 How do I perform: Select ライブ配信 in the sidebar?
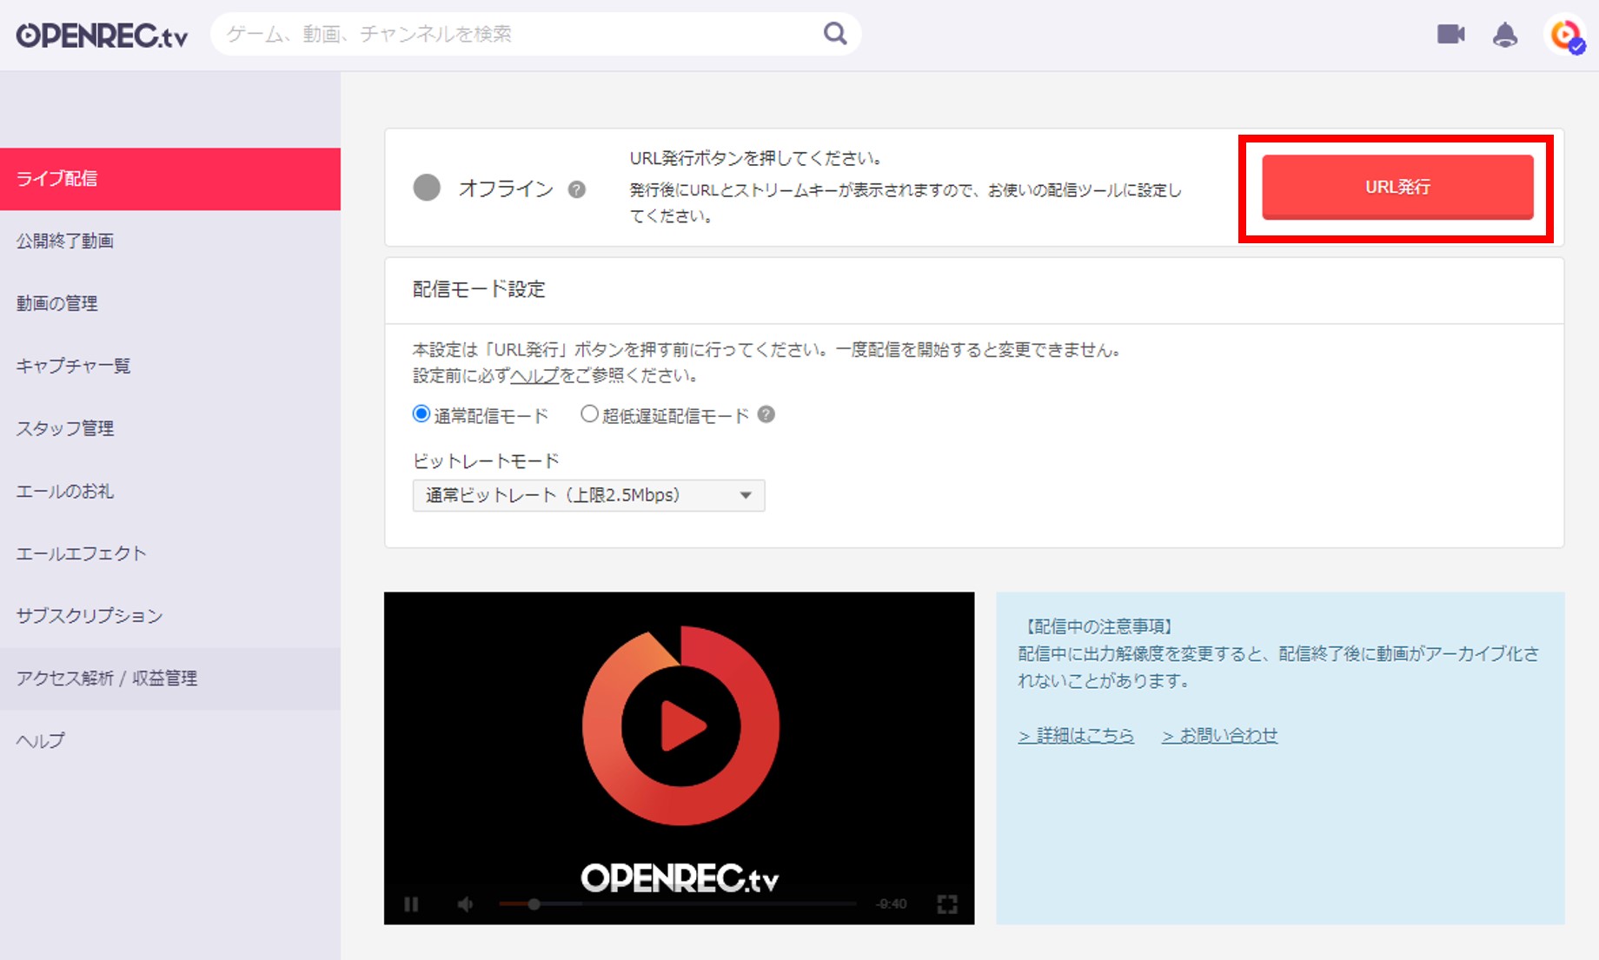tap(170, 179)
